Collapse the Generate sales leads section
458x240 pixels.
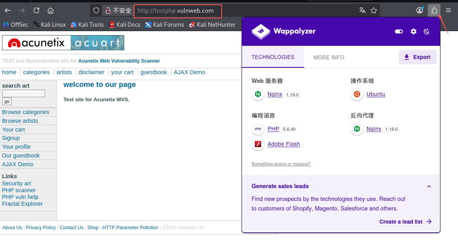(x=429, y=186)
